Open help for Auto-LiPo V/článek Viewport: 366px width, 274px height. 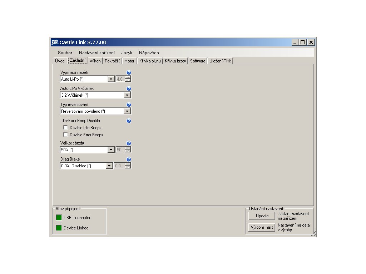coord(129,89)
